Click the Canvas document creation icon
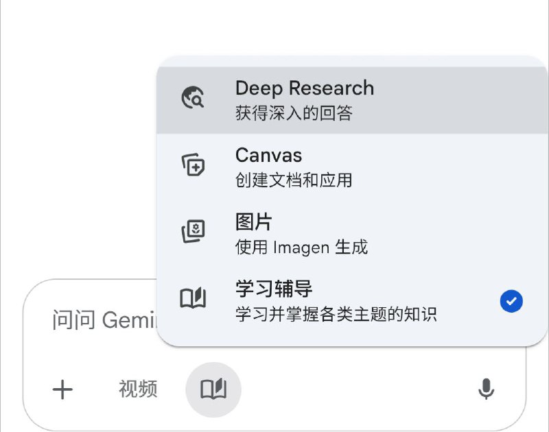 click(x=194, y=165)
